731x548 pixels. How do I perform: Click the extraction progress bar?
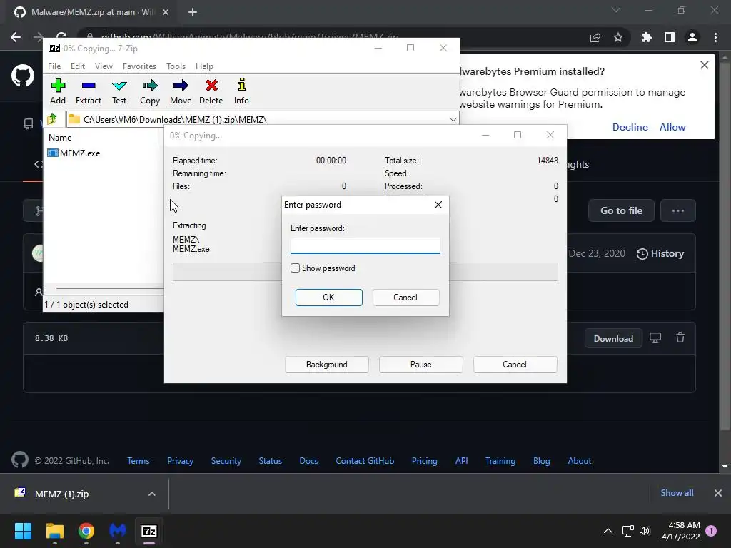(x=365, y=272)
